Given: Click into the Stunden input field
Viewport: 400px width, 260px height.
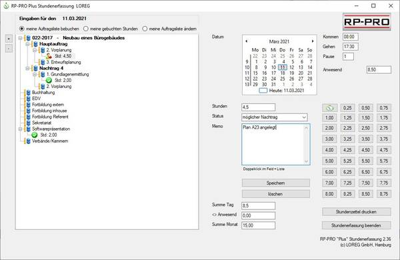Looking at the screenshot, I should [x=258, y=107].
